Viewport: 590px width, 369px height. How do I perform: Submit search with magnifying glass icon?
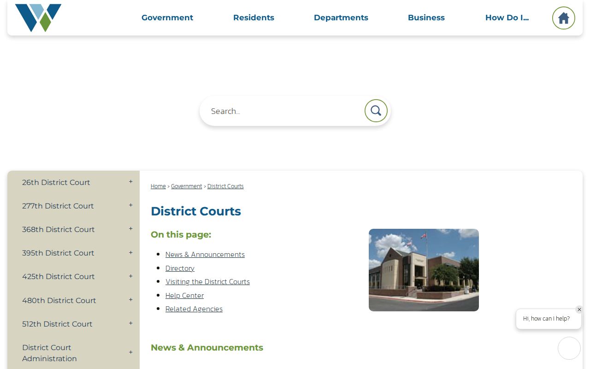376,111
